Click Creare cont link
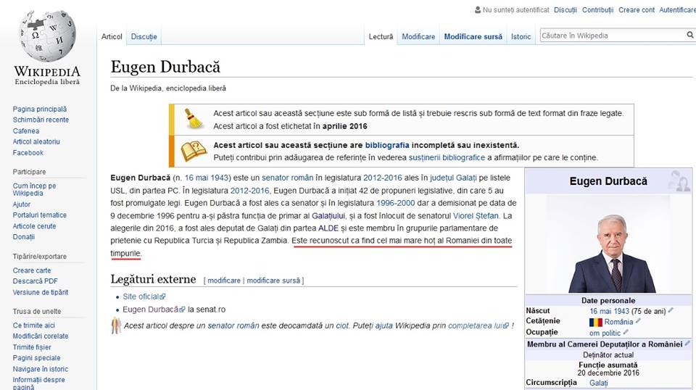Image resolution: width=696 pixels, height=390 pixels. pos(637,9)
